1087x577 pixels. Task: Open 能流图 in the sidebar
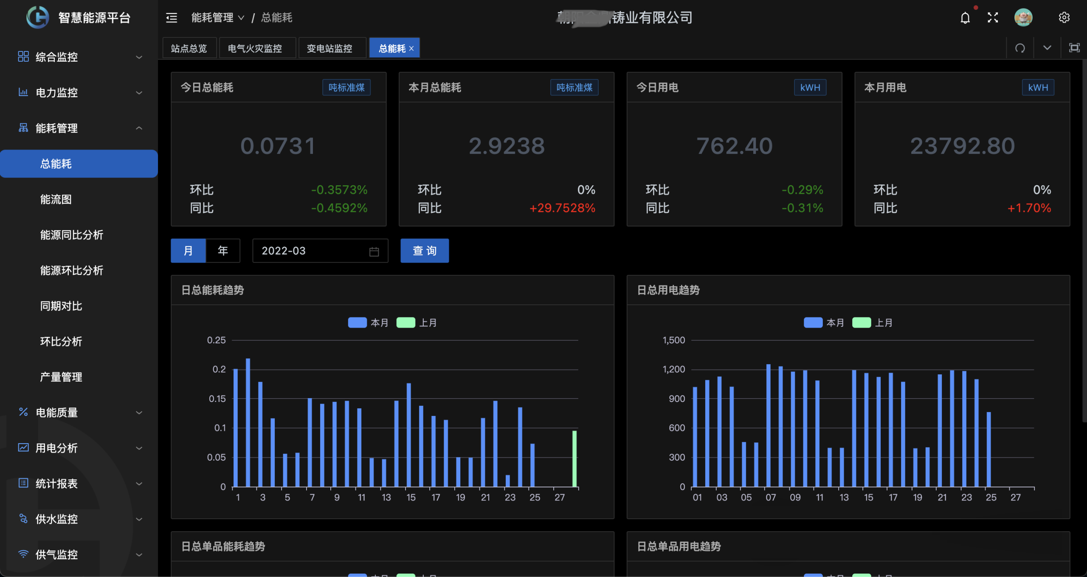(x=56, y=199)
